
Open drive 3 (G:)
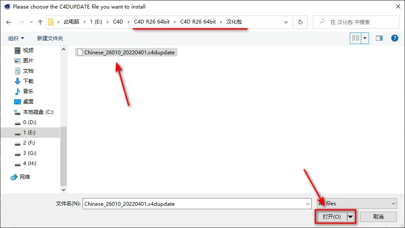[x=30, y=153]
